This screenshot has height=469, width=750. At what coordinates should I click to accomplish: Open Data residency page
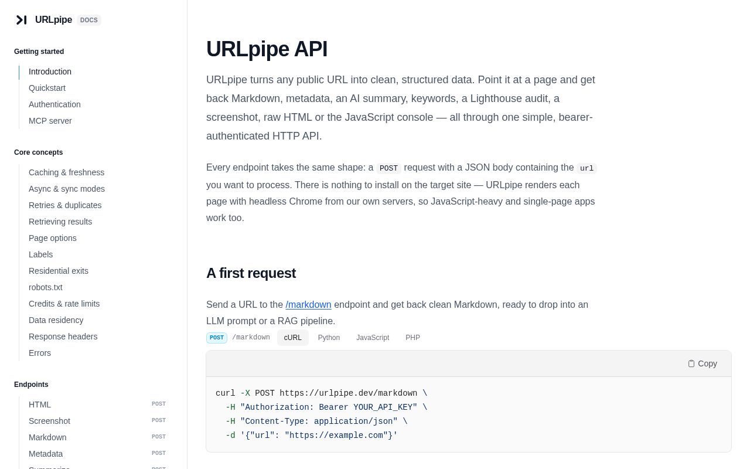coord(56,320)
